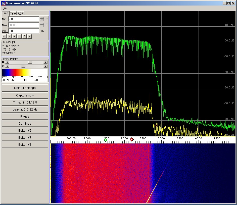Click the '^' up arrow button
This screenshot has height=205, width=237.
pos(24,36)
